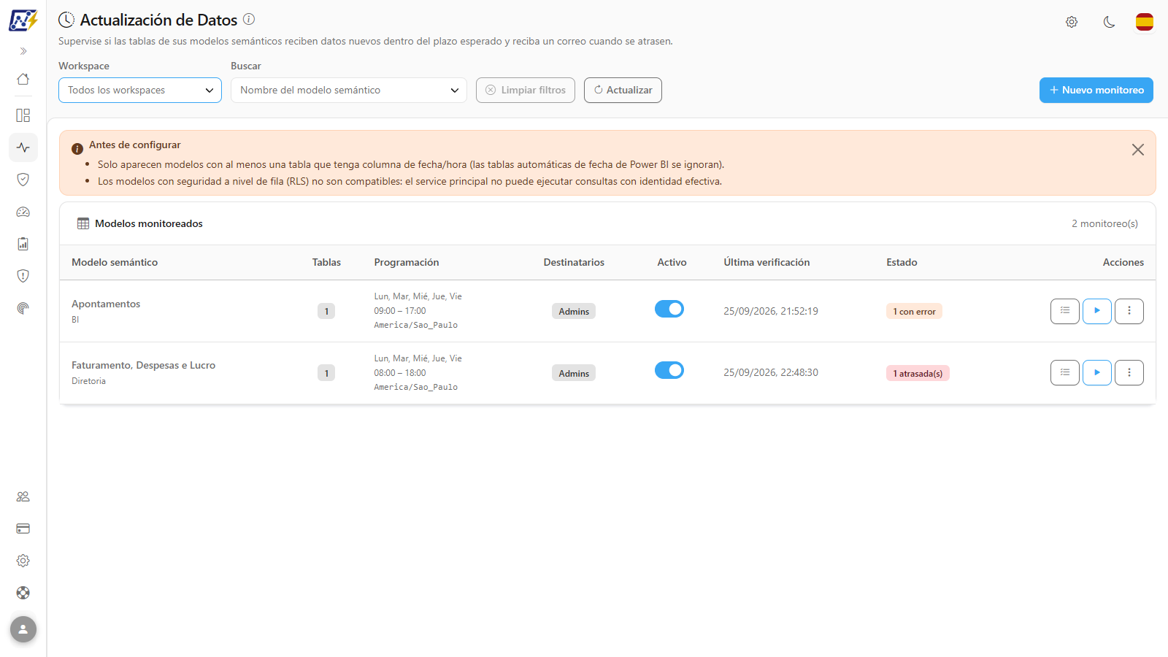Disable the Apontamentos active toggle
Screen dimensions: 1168x657
coord(669,309)
